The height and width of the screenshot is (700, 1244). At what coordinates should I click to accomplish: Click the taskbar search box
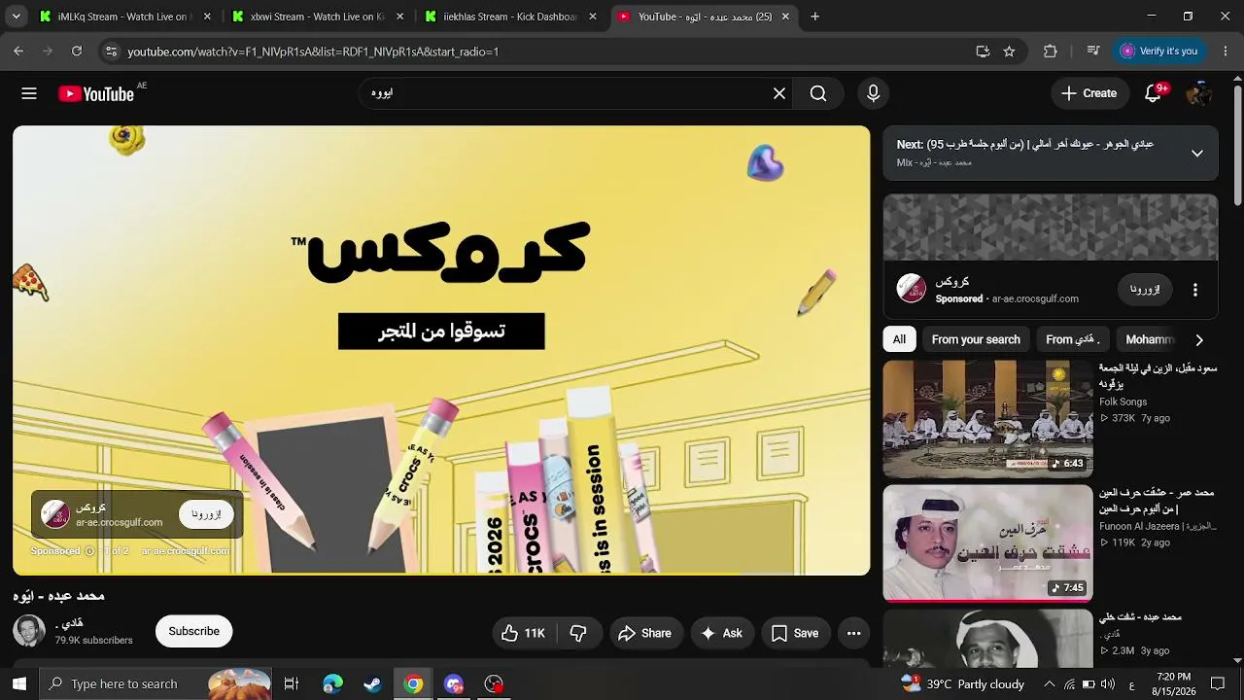[157, 683]
